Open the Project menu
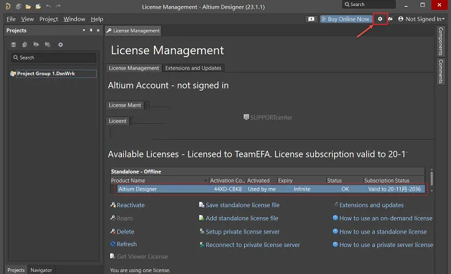The image size is (451, 274). pos(48,19)
